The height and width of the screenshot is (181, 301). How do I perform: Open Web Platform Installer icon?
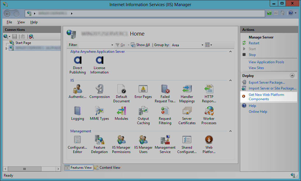click(209, 144)
